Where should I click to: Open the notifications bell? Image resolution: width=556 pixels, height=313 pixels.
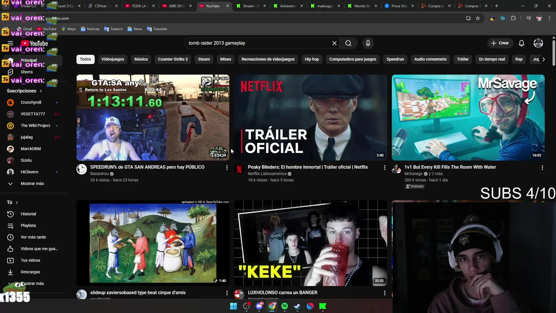[x=522, y=43]
